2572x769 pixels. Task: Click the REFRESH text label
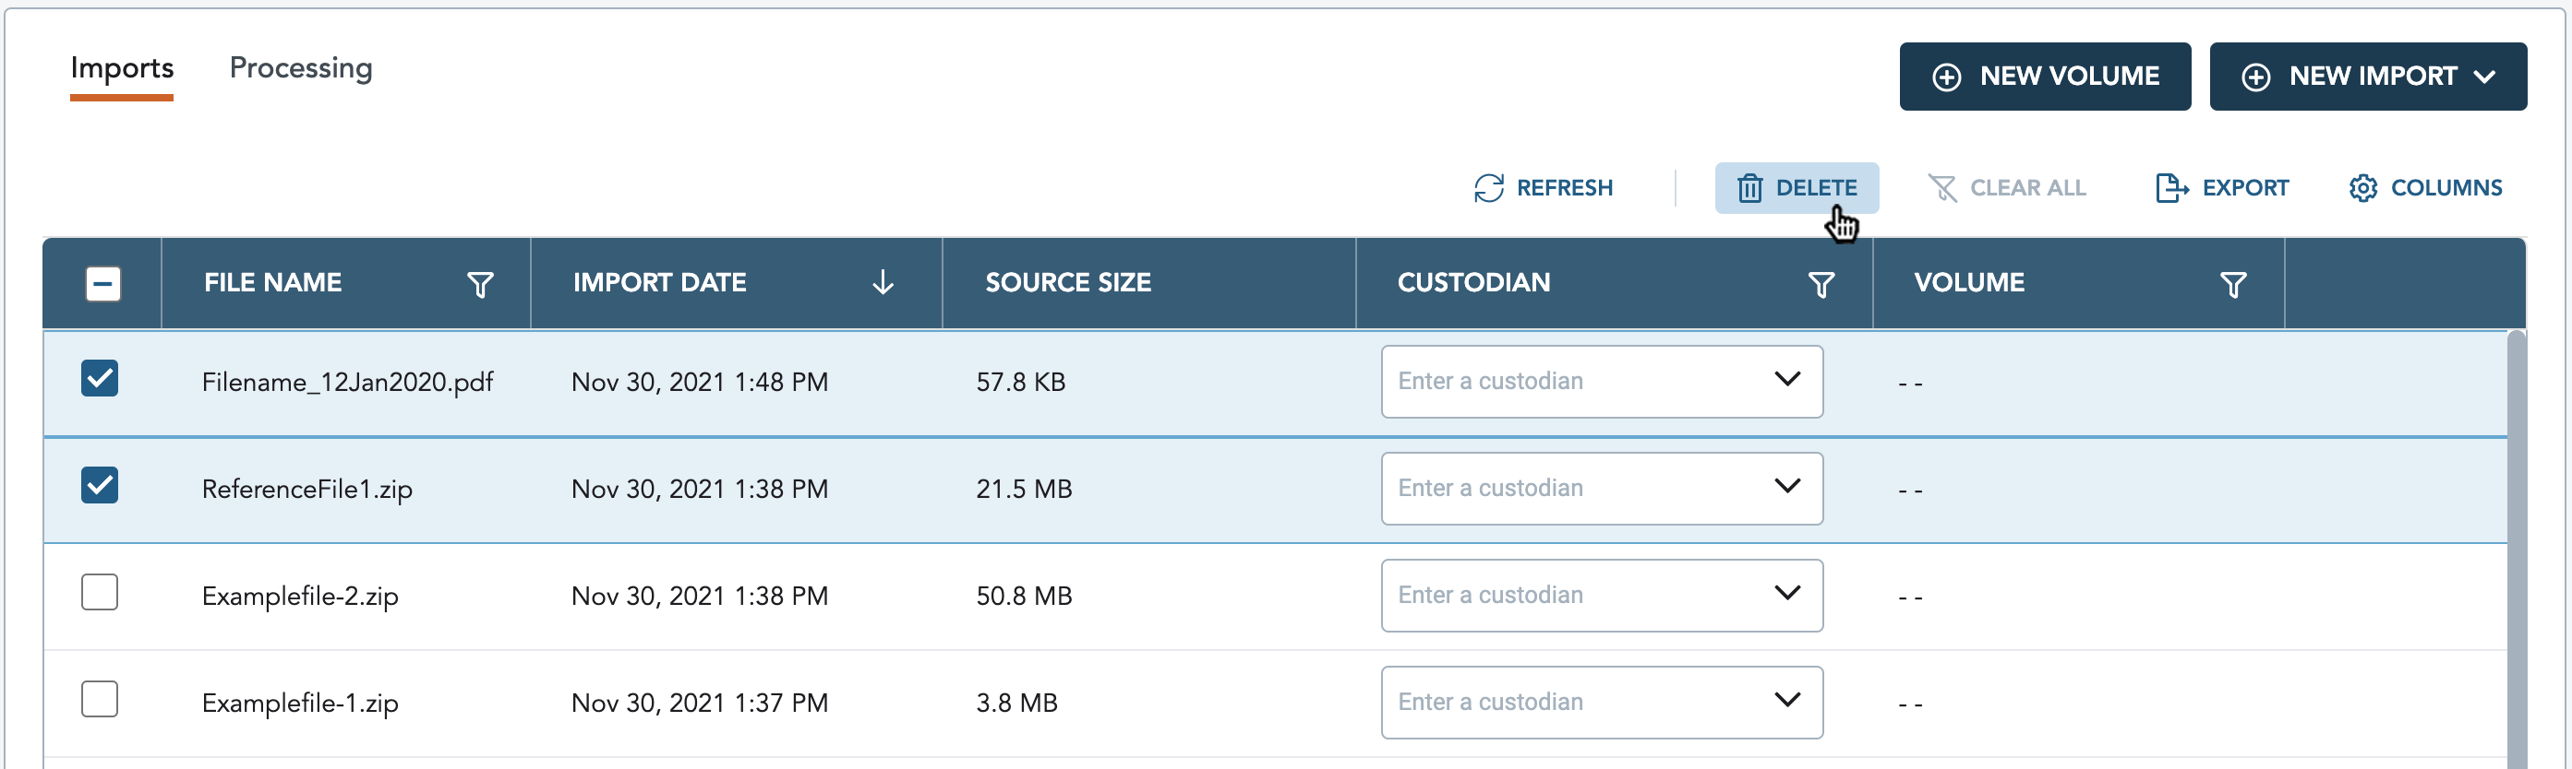[1565, 187]
